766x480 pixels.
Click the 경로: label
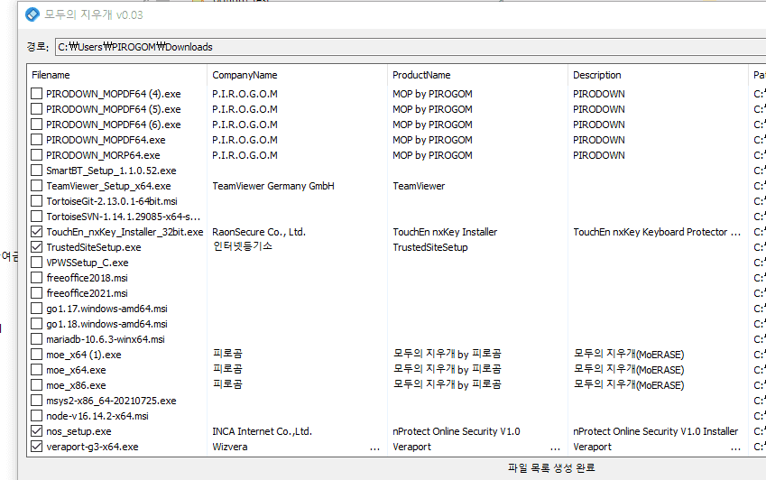[x=38, y=46]
